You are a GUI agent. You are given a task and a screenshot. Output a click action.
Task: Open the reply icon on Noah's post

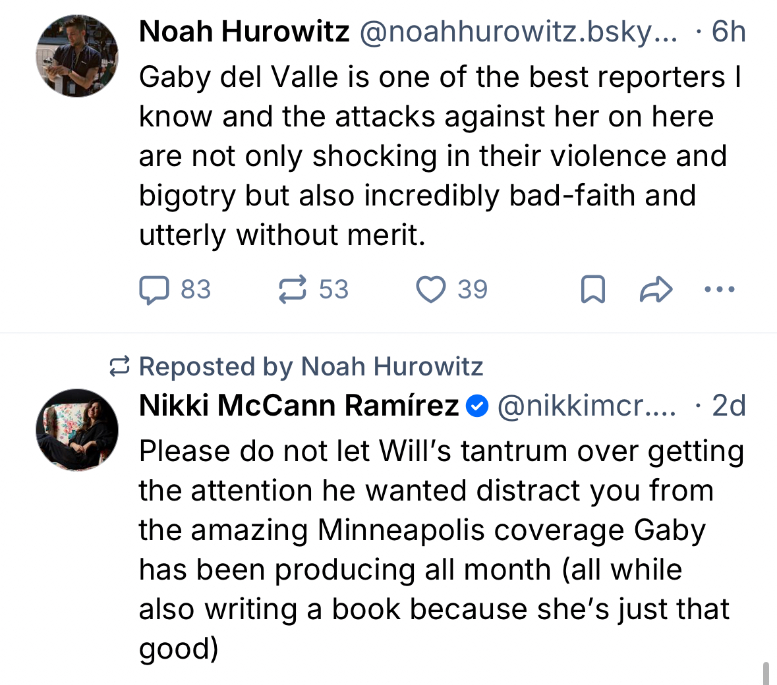click(154, 290)
